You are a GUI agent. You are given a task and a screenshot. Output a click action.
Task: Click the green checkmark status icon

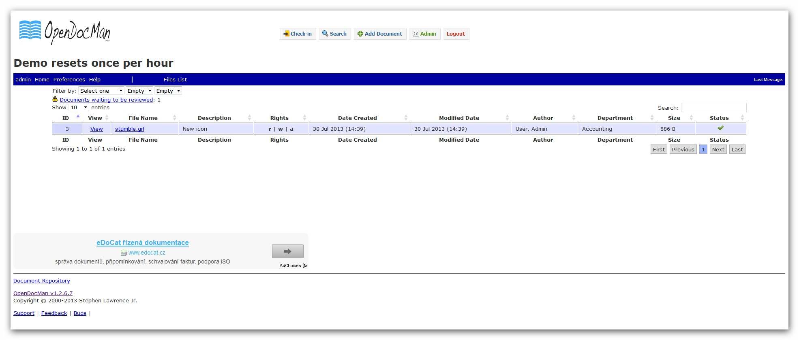pyautogui.click(x=720, y=128)
